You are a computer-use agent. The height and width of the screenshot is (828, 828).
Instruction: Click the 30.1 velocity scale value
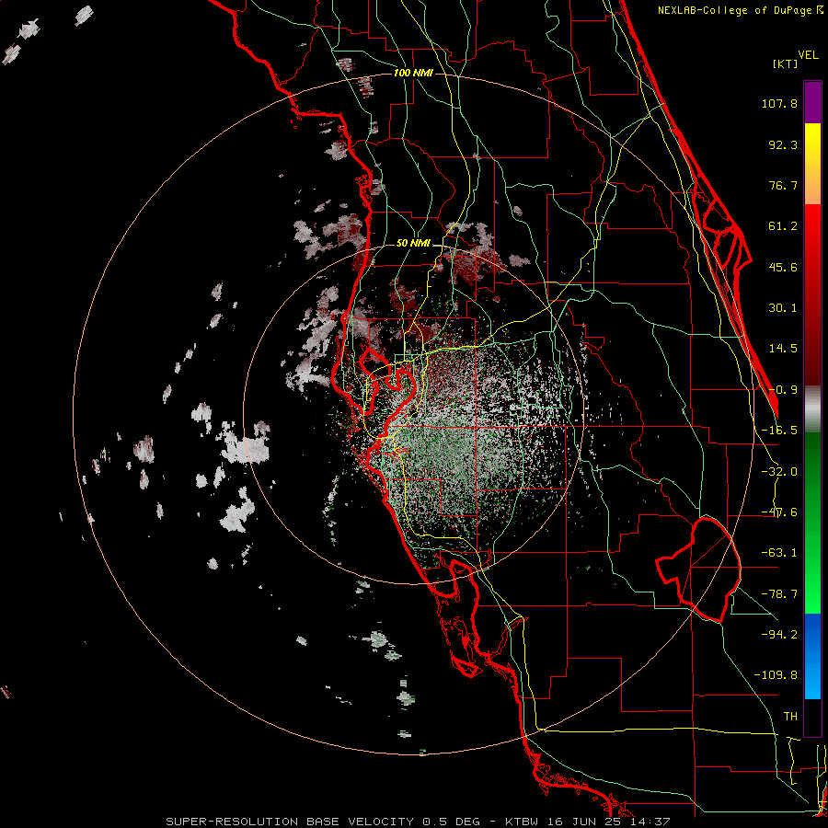point(783,308)
